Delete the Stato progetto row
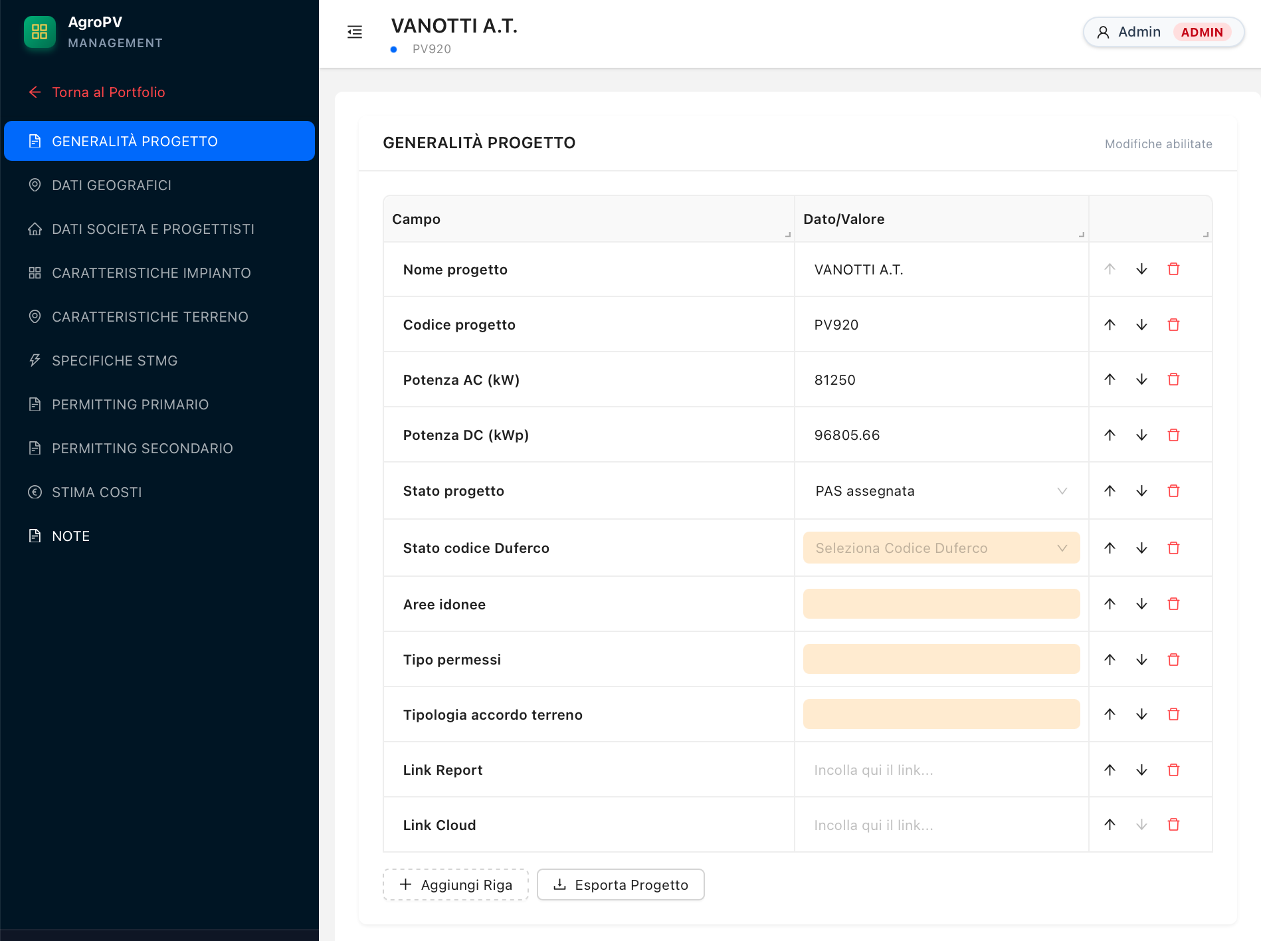 tap(1173, 490)
